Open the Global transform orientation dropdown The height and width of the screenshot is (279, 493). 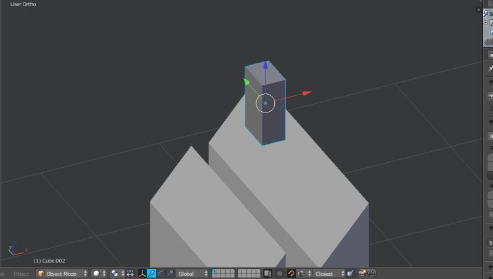point(192,273)
